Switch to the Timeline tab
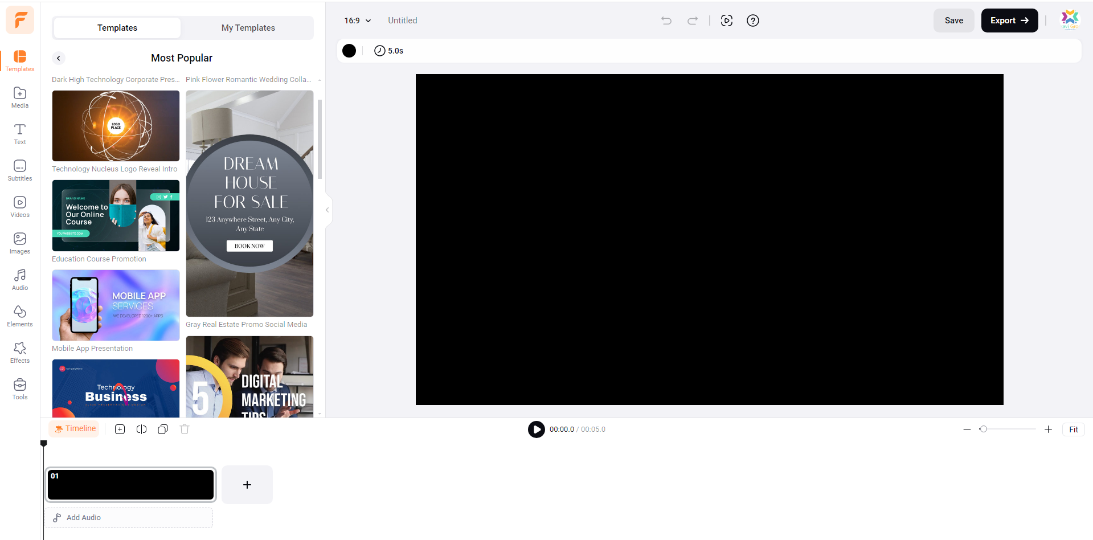Screen dimensions: 1093x540 74,428
